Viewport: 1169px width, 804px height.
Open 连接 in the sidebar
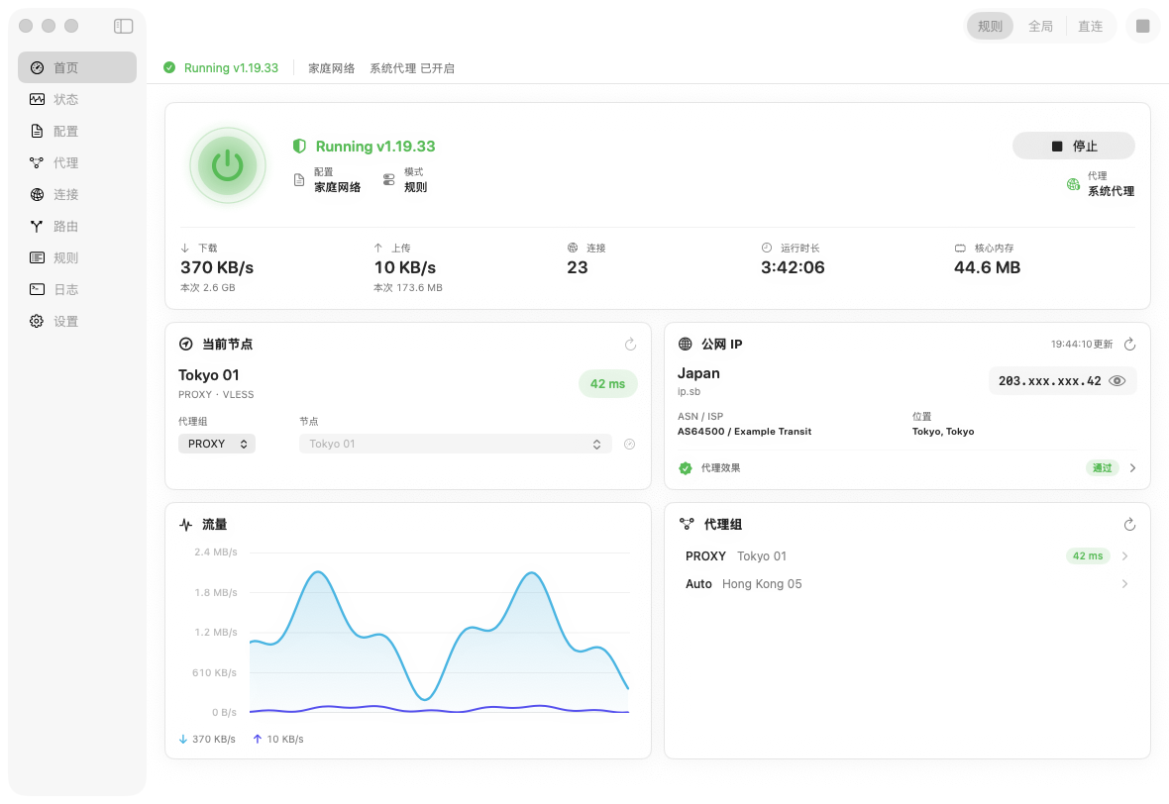77,194
